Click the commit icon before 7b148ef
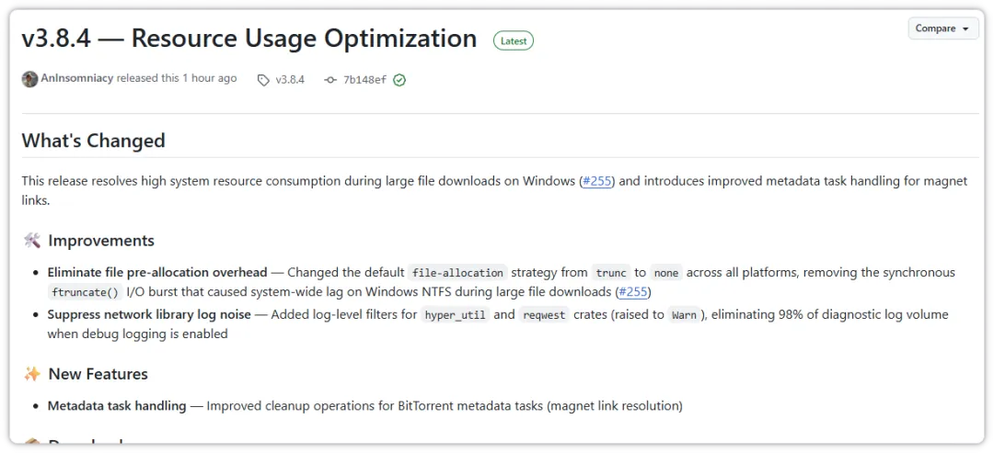Viewport: 994px width, 453px height. [x=330, y=80]
